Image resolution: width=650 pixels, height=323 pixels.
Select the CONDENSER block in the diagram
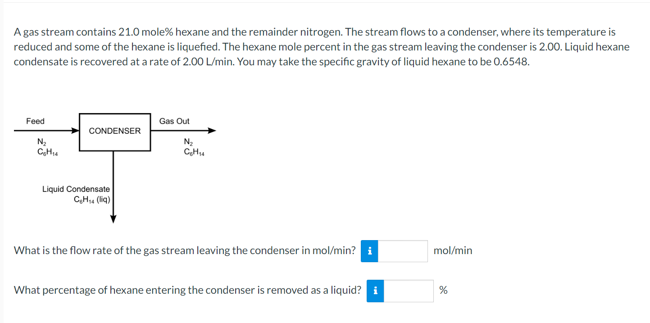115,131
